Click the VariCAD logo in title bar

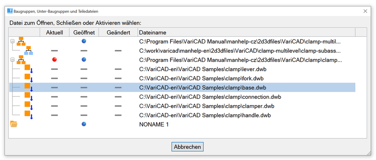(10, 11)
